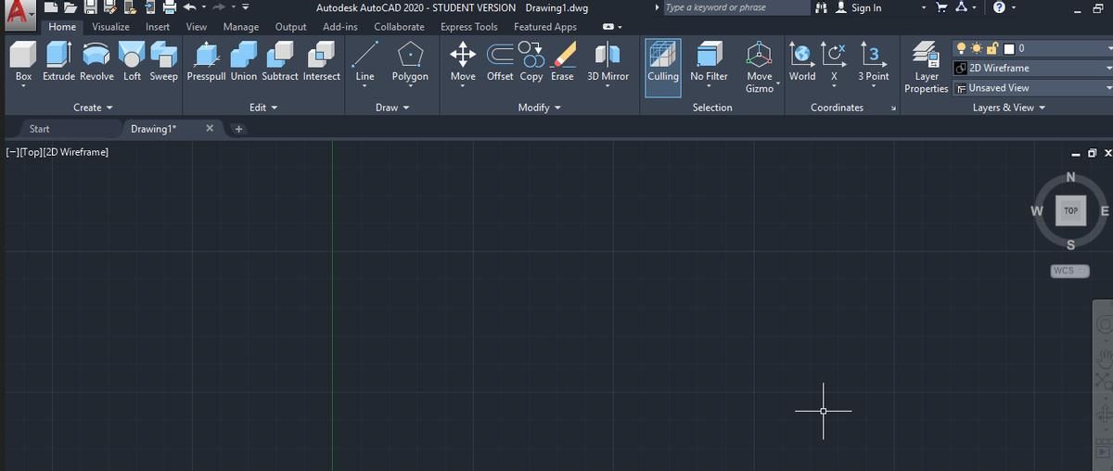Open the 2D Wireframe visual style dropdown
Viewport: 1113px width, 471px height.
(1107, 68)
